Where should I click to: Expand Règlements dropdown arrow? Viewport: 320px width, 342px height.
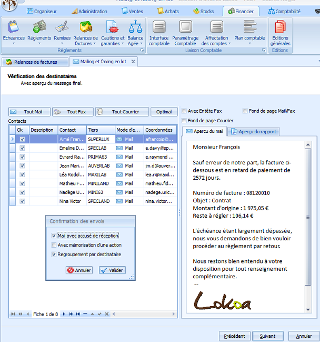(39, 43)
